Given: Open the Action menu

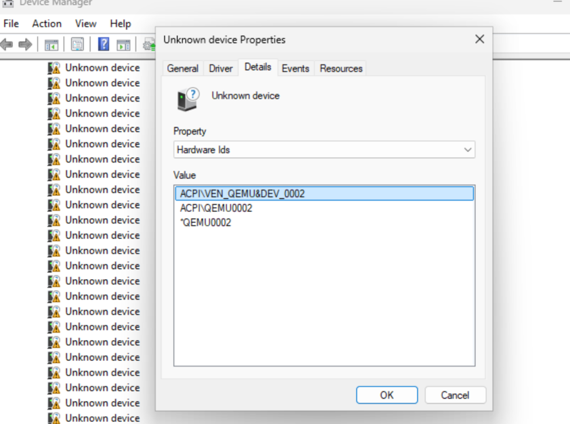Looking at the screenshot, I should [47, 24].
